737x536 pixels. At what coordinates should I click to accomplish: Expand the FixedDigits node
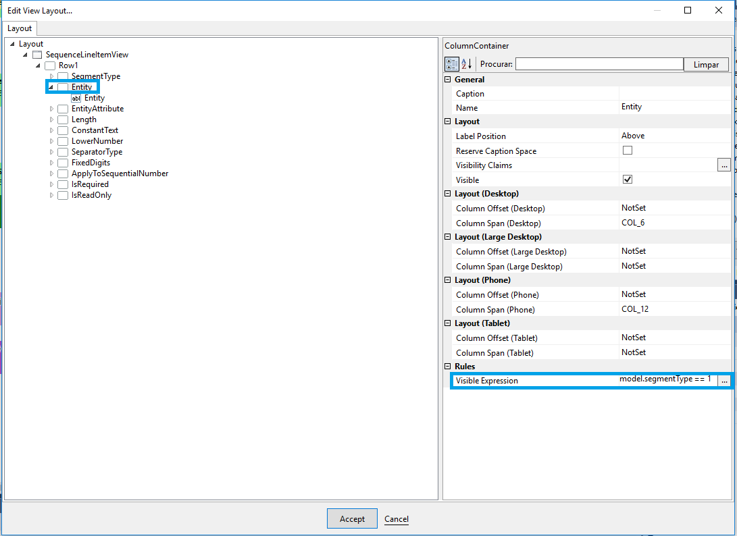click(x=51, y=163)
